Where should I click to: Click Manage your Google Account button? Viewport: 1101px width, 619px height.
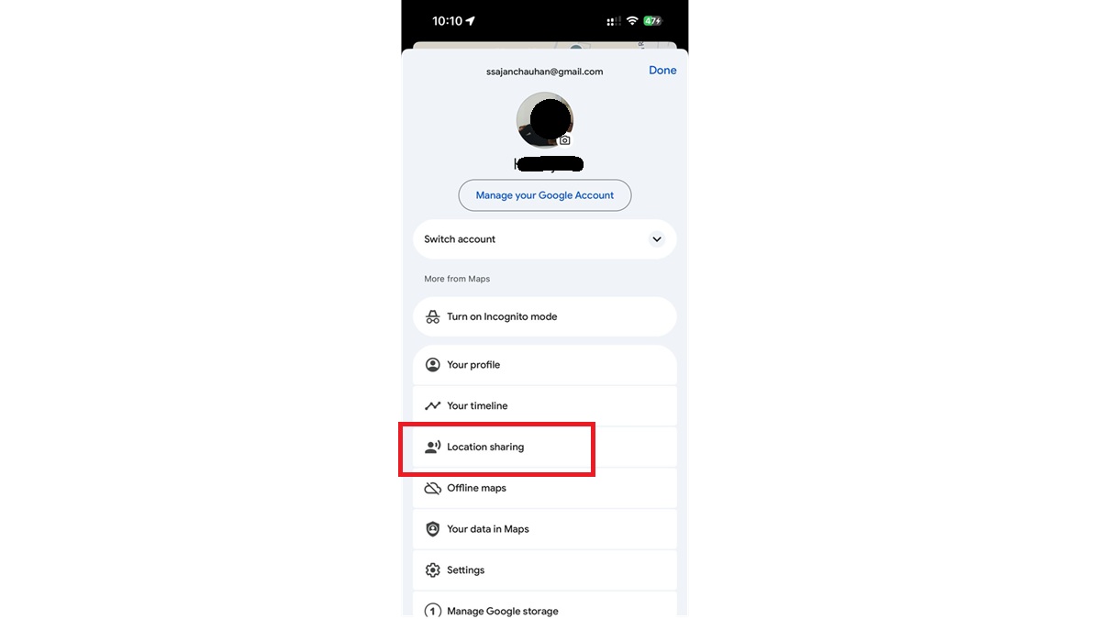click(x=545, y=195)
